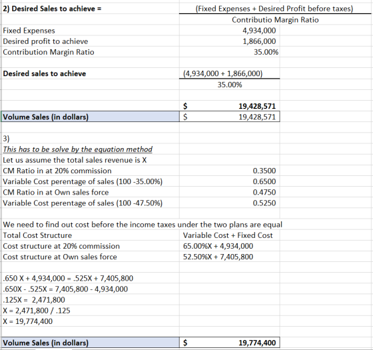Select the 35.00% value beside Contribution Margin Ratio
373x350 pixels.
(x=230, y=52)
